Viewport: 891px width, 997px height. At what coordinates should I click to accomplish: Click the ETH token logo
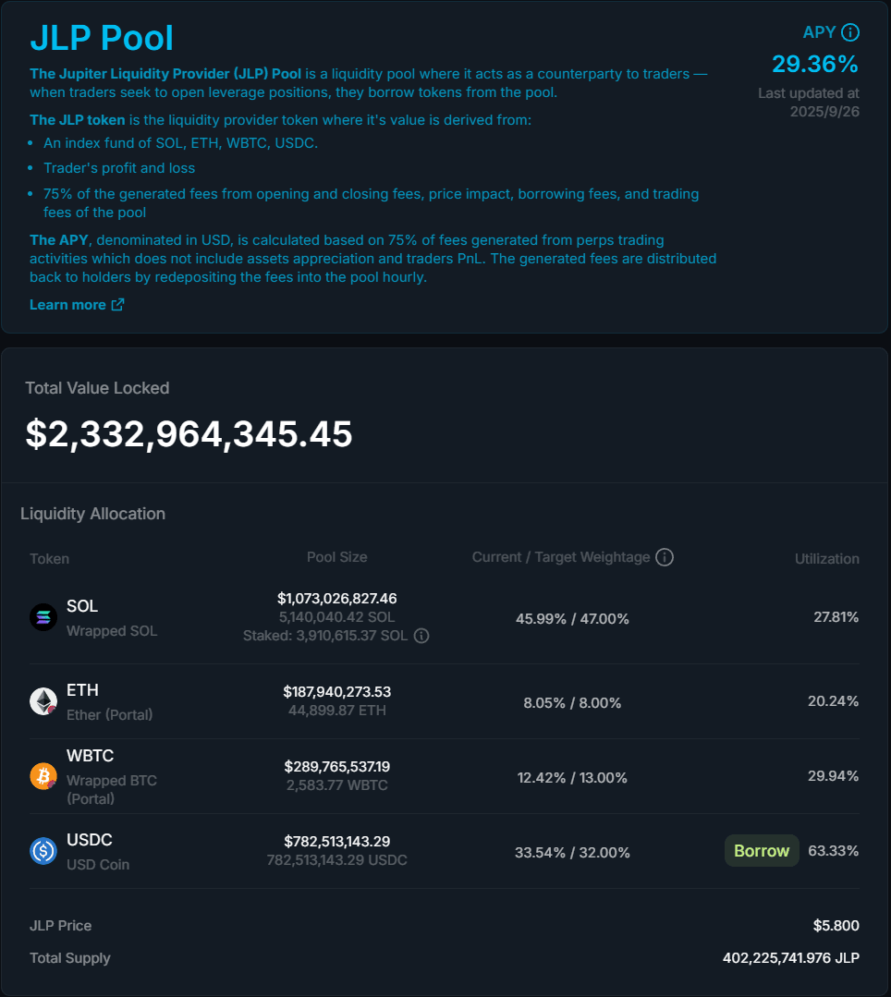pos(43,701)
